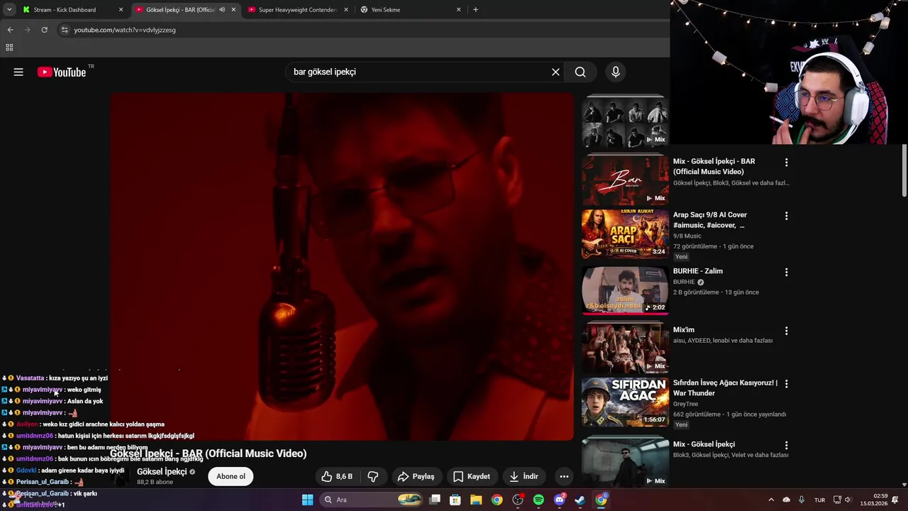Open BURHIE - Zalim video thumbnail
The width and height of the screenshot is (908, 511).
click(x=624, y=290)
